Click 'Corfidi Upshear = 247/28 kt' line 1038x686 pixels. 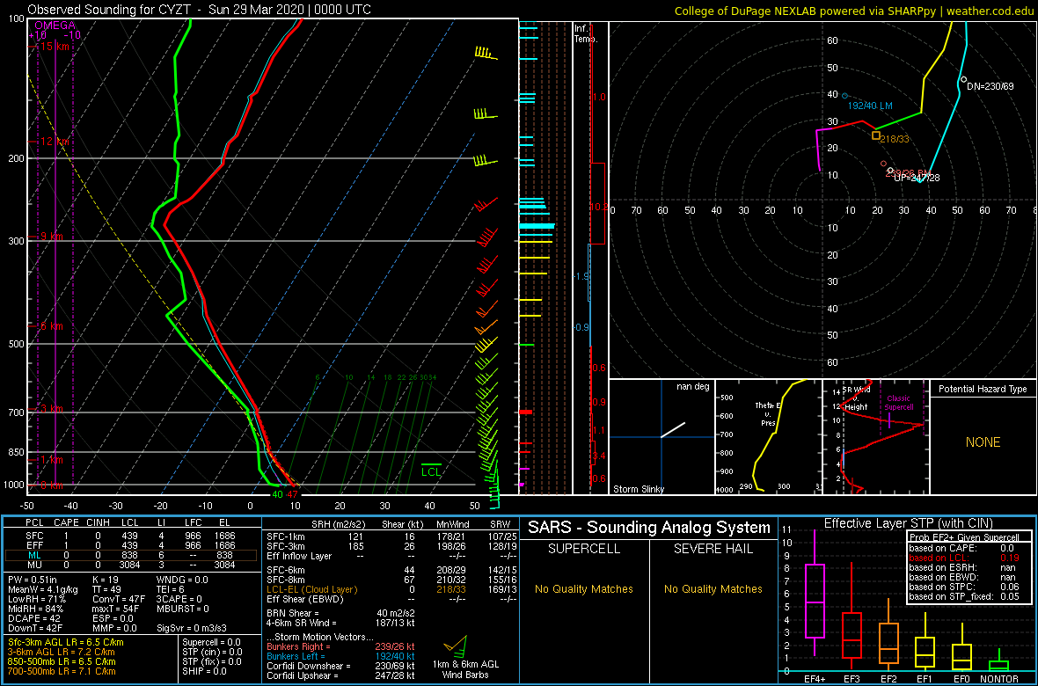pos(340,675)
